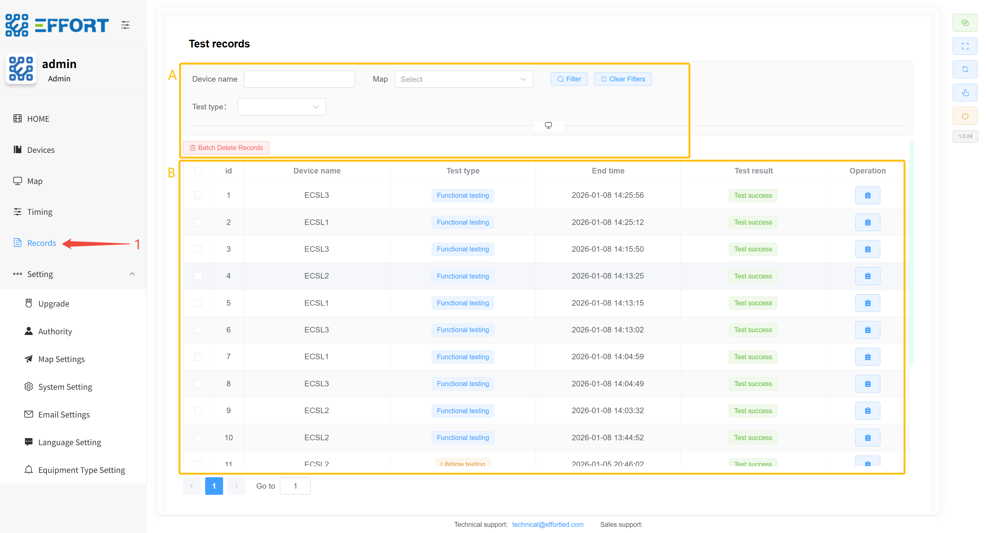Screen dimensions: 986x533
Task: Open details icon for record id 1
Action: pyautogui.click(x=867, y=196)
